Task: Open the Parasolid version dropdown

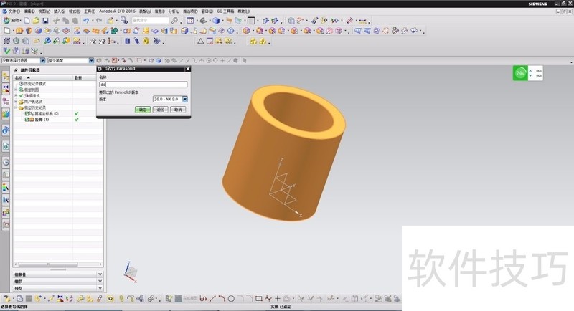Action: [184, 99]
